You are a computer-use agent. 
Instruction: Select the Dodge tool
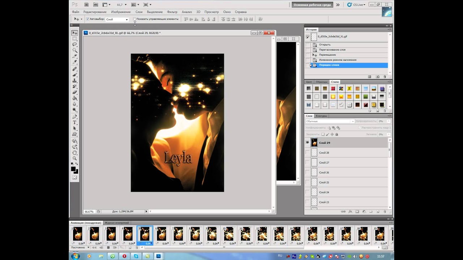coord(75,109)
